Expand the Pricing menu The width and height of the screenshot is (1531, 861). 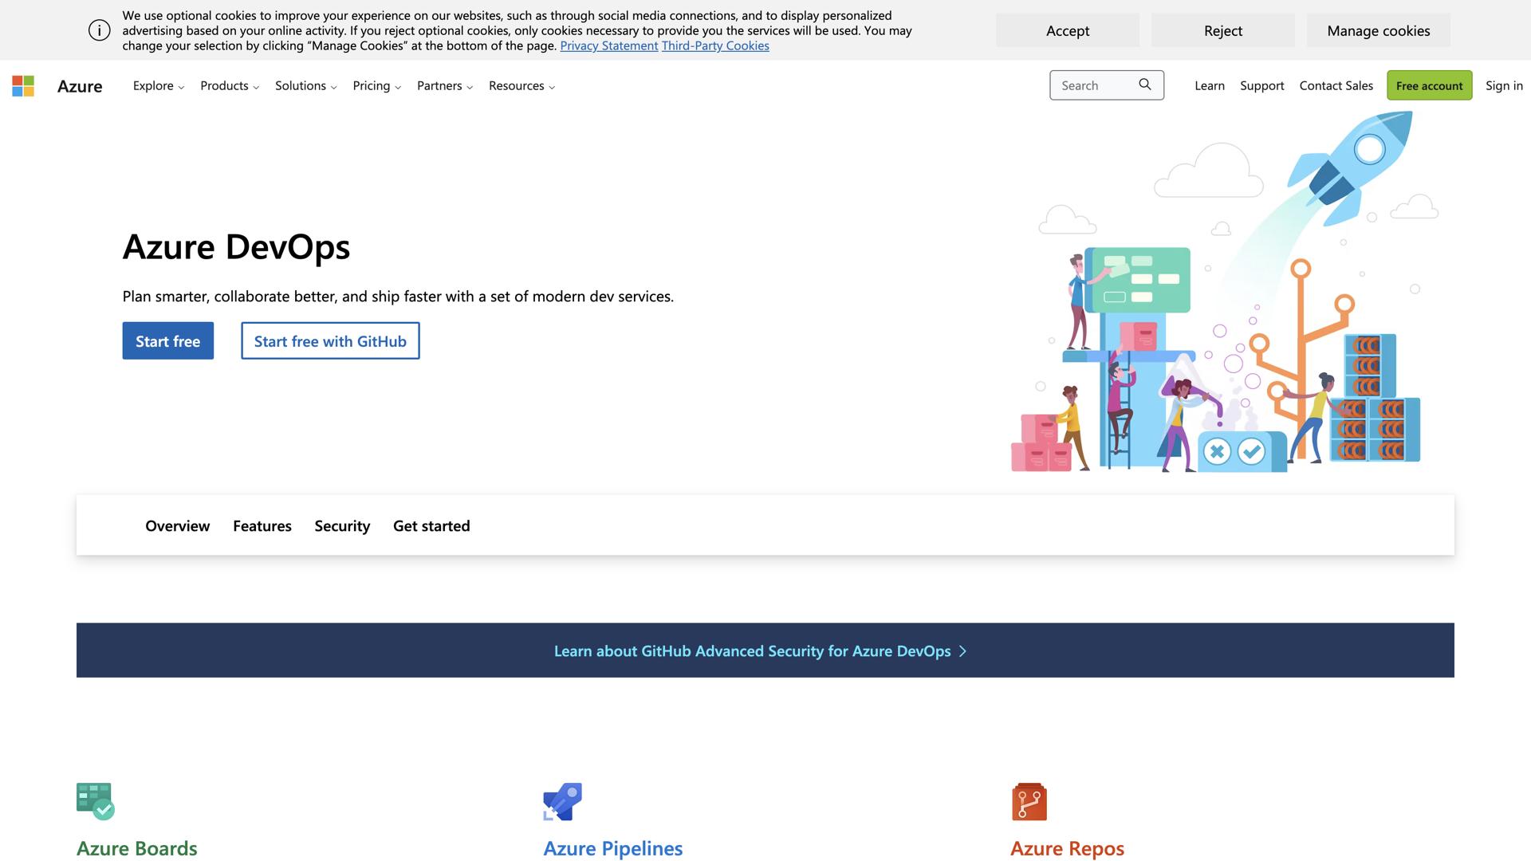pos(376,86)
